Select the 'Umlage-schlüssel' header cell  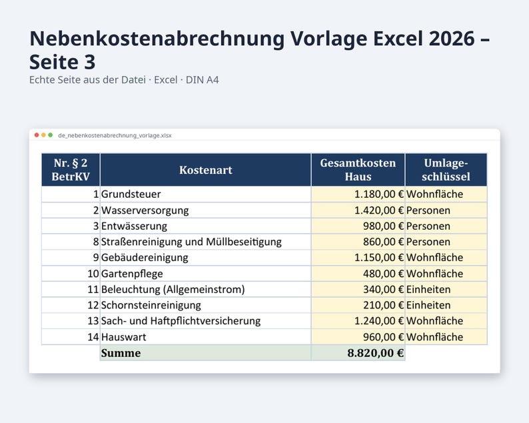pos(446,170)
